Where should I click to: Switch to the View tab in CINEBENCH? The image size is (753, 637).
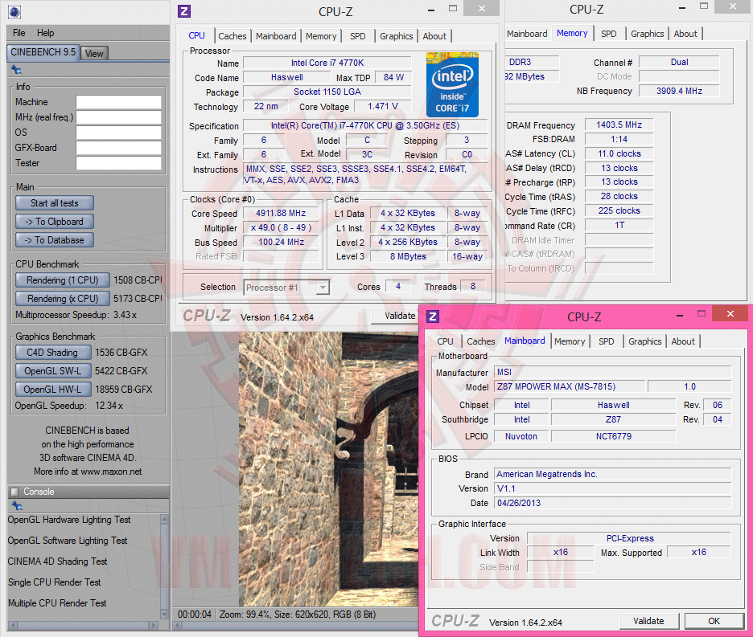(x=94, y=53)
